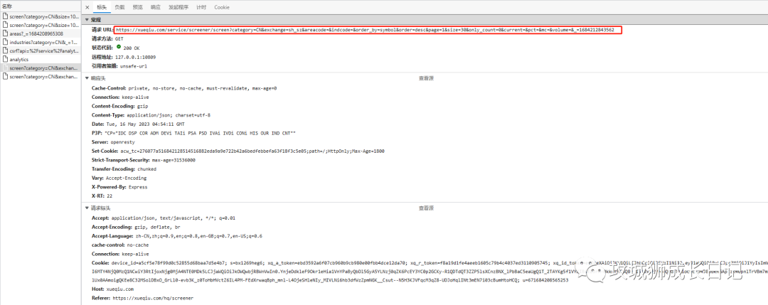The image size is (768, 305).
Task: Collapse the 常规 section
Action: pyautogui.click(x=87, y=20)
